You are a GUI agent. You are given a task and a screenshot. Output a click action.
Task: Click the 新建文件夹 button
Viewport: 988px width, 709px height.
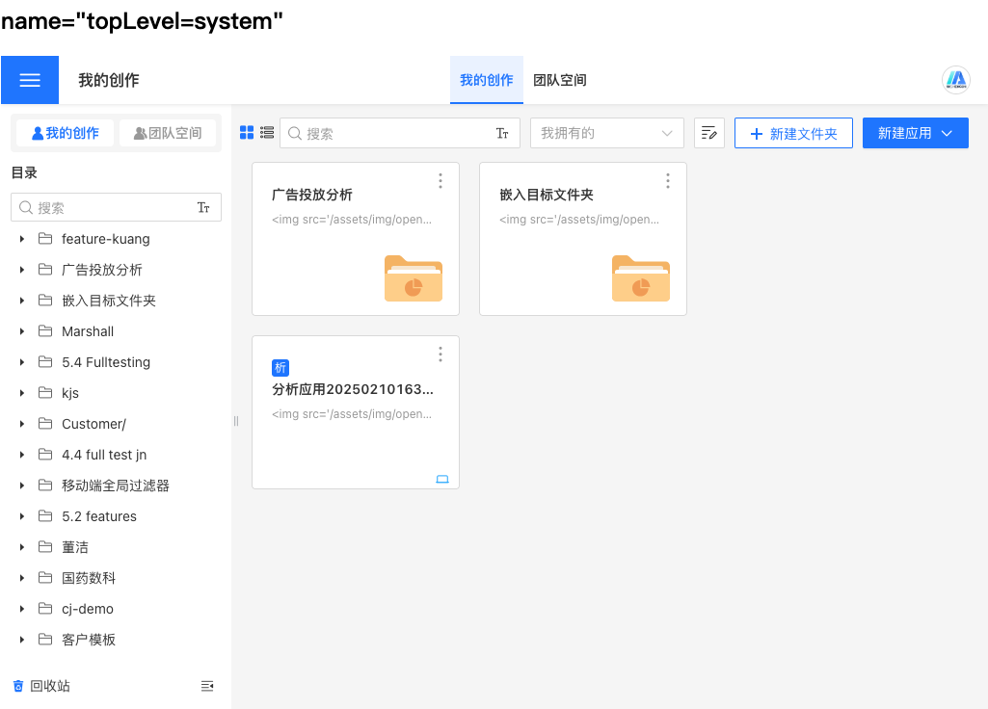pyautogui.click(x=793, y=133)
